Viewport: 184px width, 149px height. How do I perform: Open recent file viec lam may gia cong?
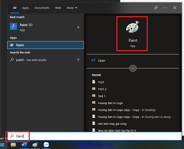(112, 124)
